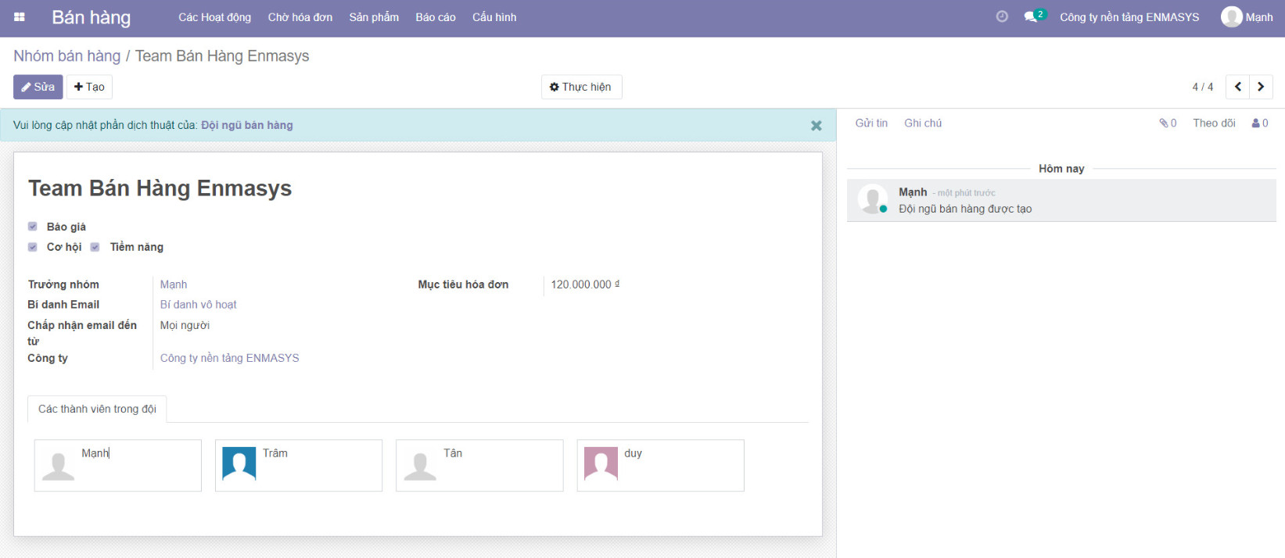This screenshot has height=558, width=1285.
Task: Expand the Cấu hình menu
Action: pos(494,17)
